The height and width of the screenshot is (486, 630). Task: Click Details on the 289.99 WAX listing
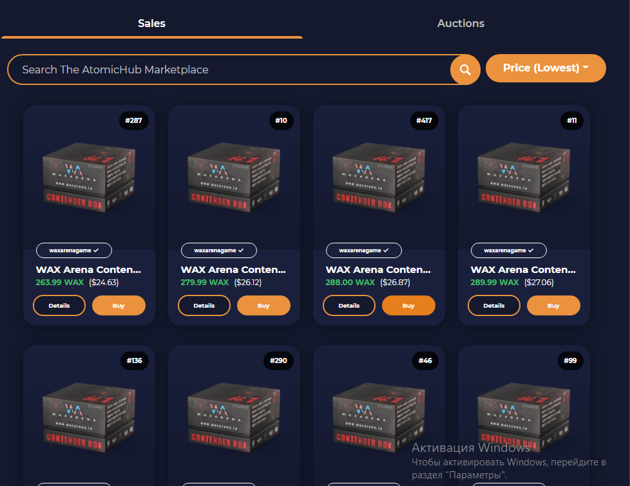[494, 306]
